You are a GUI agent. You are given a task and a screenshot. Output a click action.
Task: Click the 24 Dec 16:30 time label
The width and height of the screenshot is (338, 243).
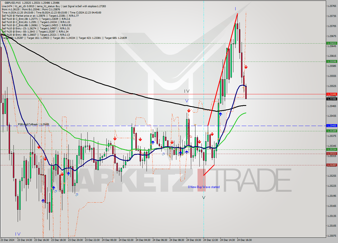tap(244, 240)
